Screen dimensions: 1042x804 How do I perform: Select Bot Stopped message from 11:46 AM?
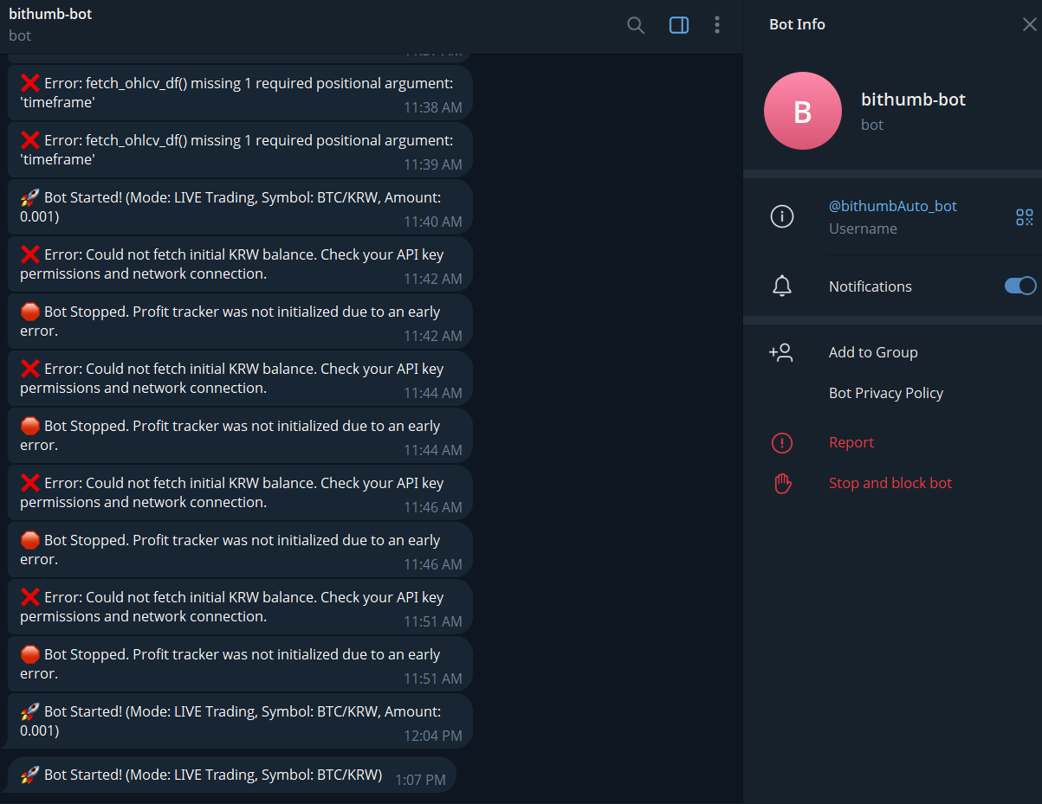point(240,550)
